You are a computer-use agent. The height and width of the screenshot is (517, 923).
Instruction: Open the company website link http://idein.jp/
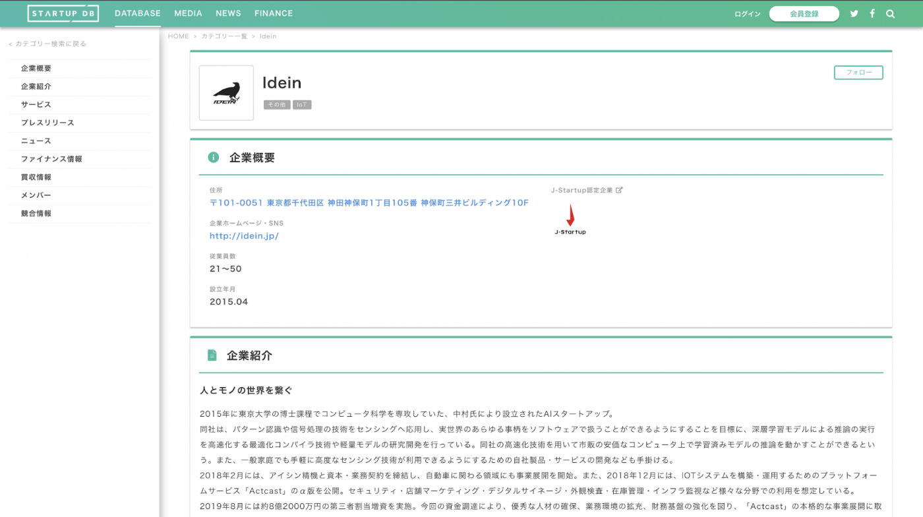click(x=244, y=235)
